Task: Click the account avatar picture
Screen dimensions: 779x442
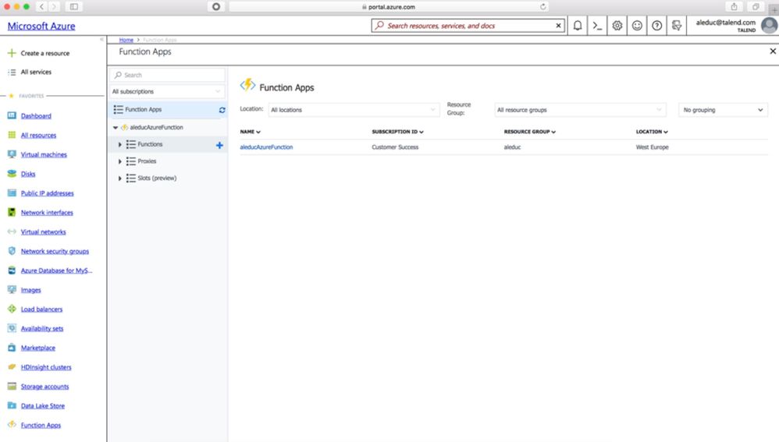Action: pos(770,25)
